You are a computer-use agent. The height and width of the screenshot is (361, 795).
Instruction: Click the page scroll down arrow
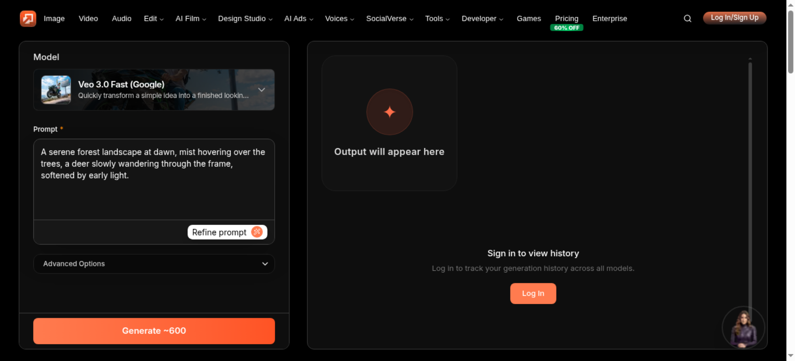pyautogui.click(x=791, y=355)
